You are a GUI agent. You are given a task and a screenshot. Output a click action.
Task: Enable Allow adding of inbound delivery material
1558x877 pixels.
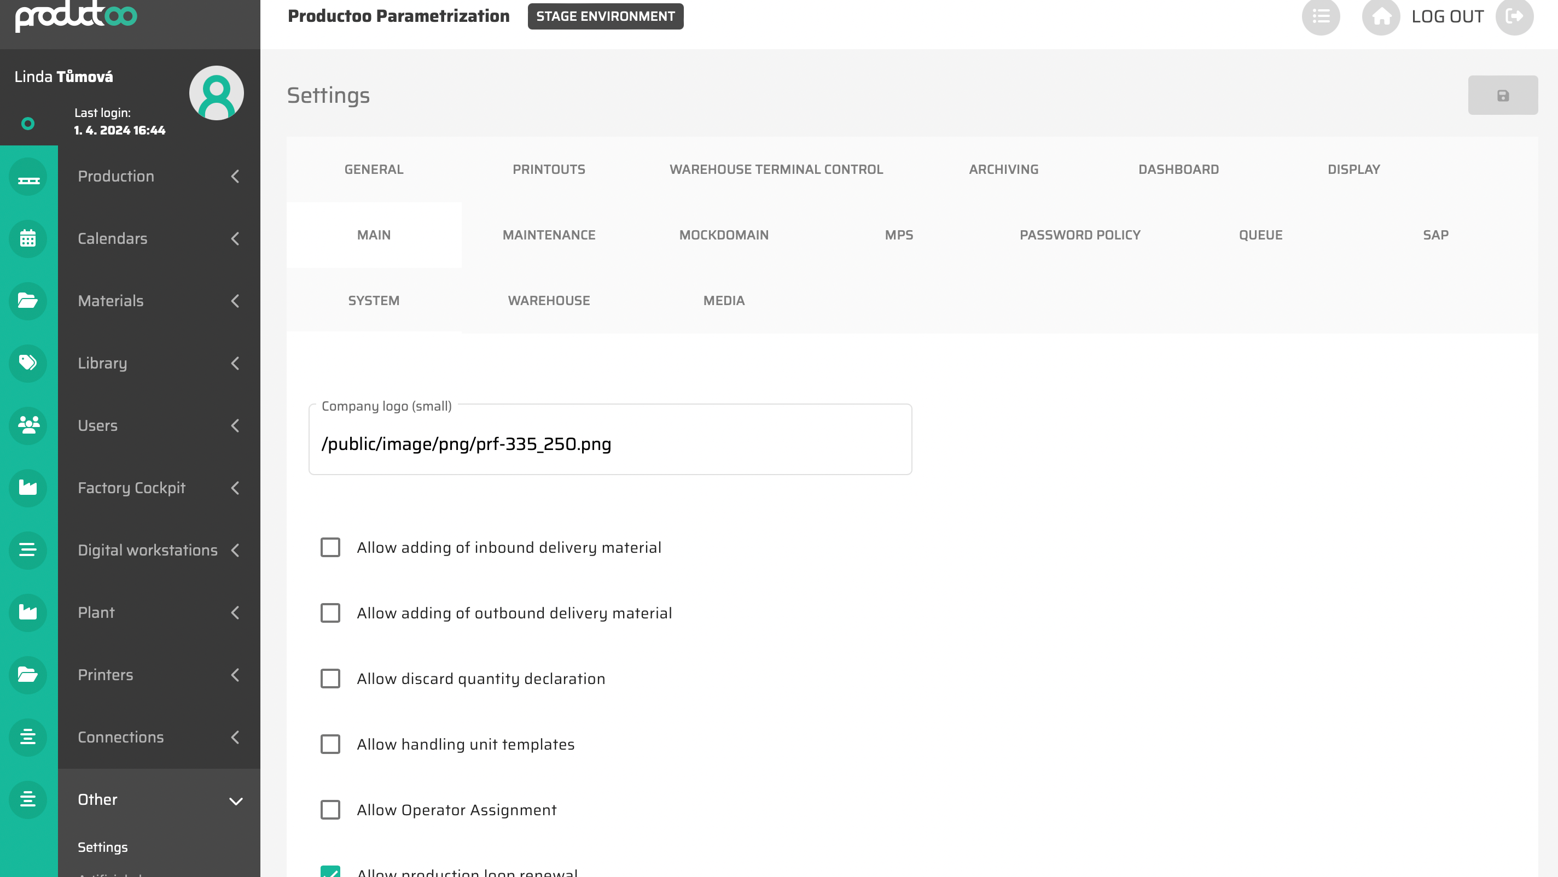tap(330, 548)
